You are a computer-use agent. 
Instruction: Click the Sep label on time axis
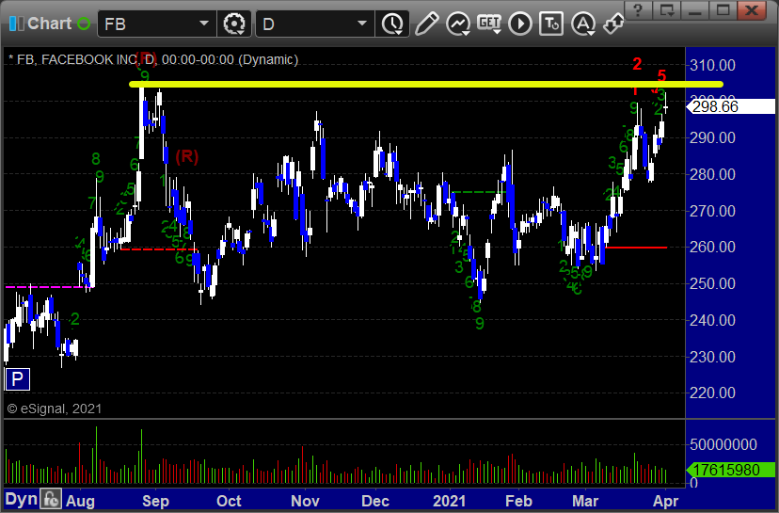click(155, 501)
